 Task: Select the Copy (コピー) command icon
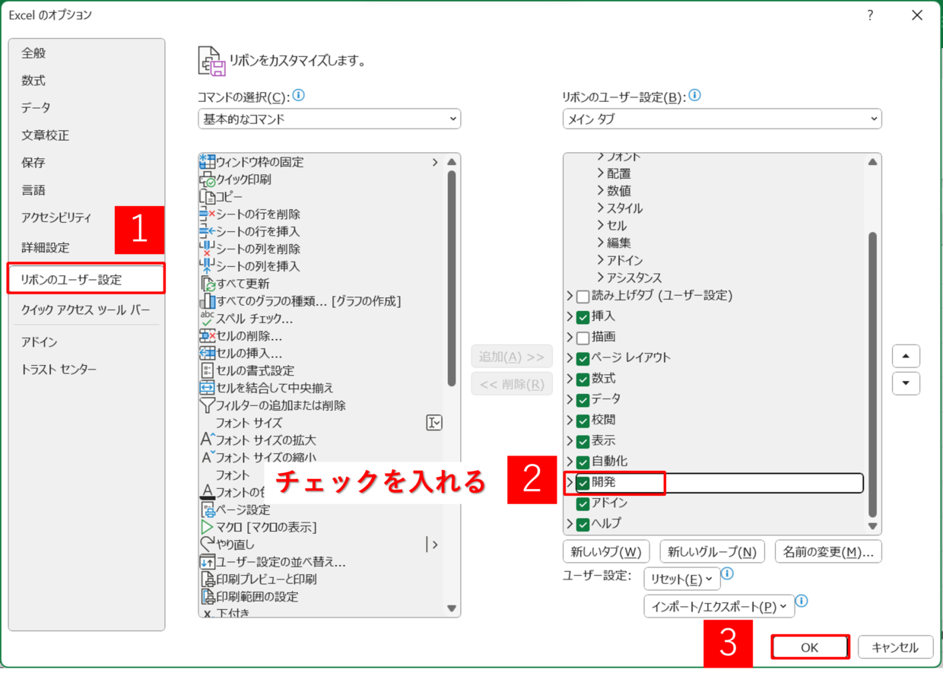[207, 197]
